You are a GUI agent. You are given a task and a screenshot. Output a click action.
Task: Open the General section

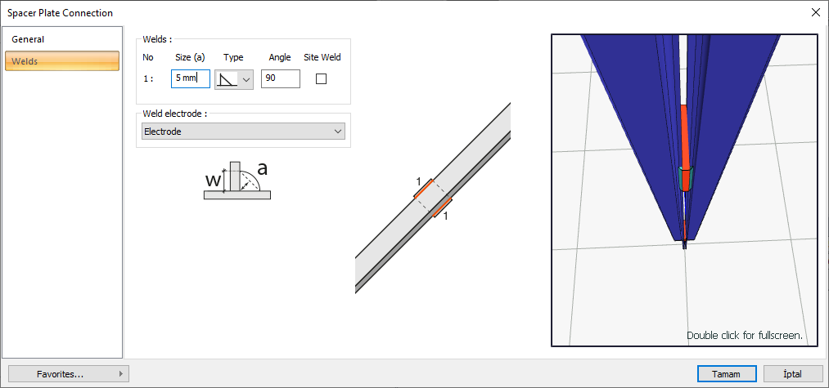click(x=62, y=39)
